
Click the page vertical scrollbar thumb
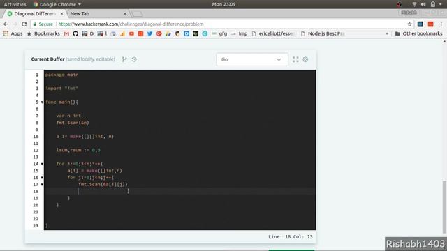[444, 206]
